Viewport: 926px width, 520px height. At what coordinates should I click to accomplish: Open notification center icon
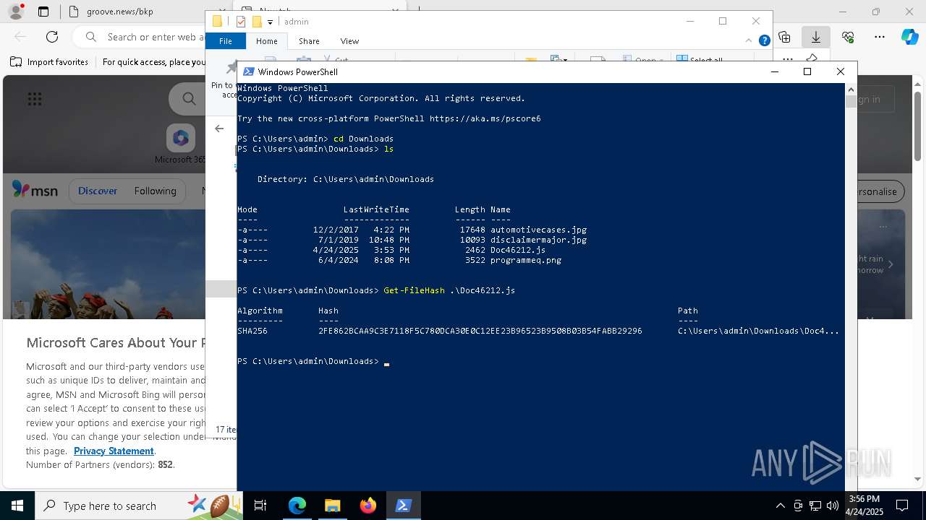pos(902,506)
